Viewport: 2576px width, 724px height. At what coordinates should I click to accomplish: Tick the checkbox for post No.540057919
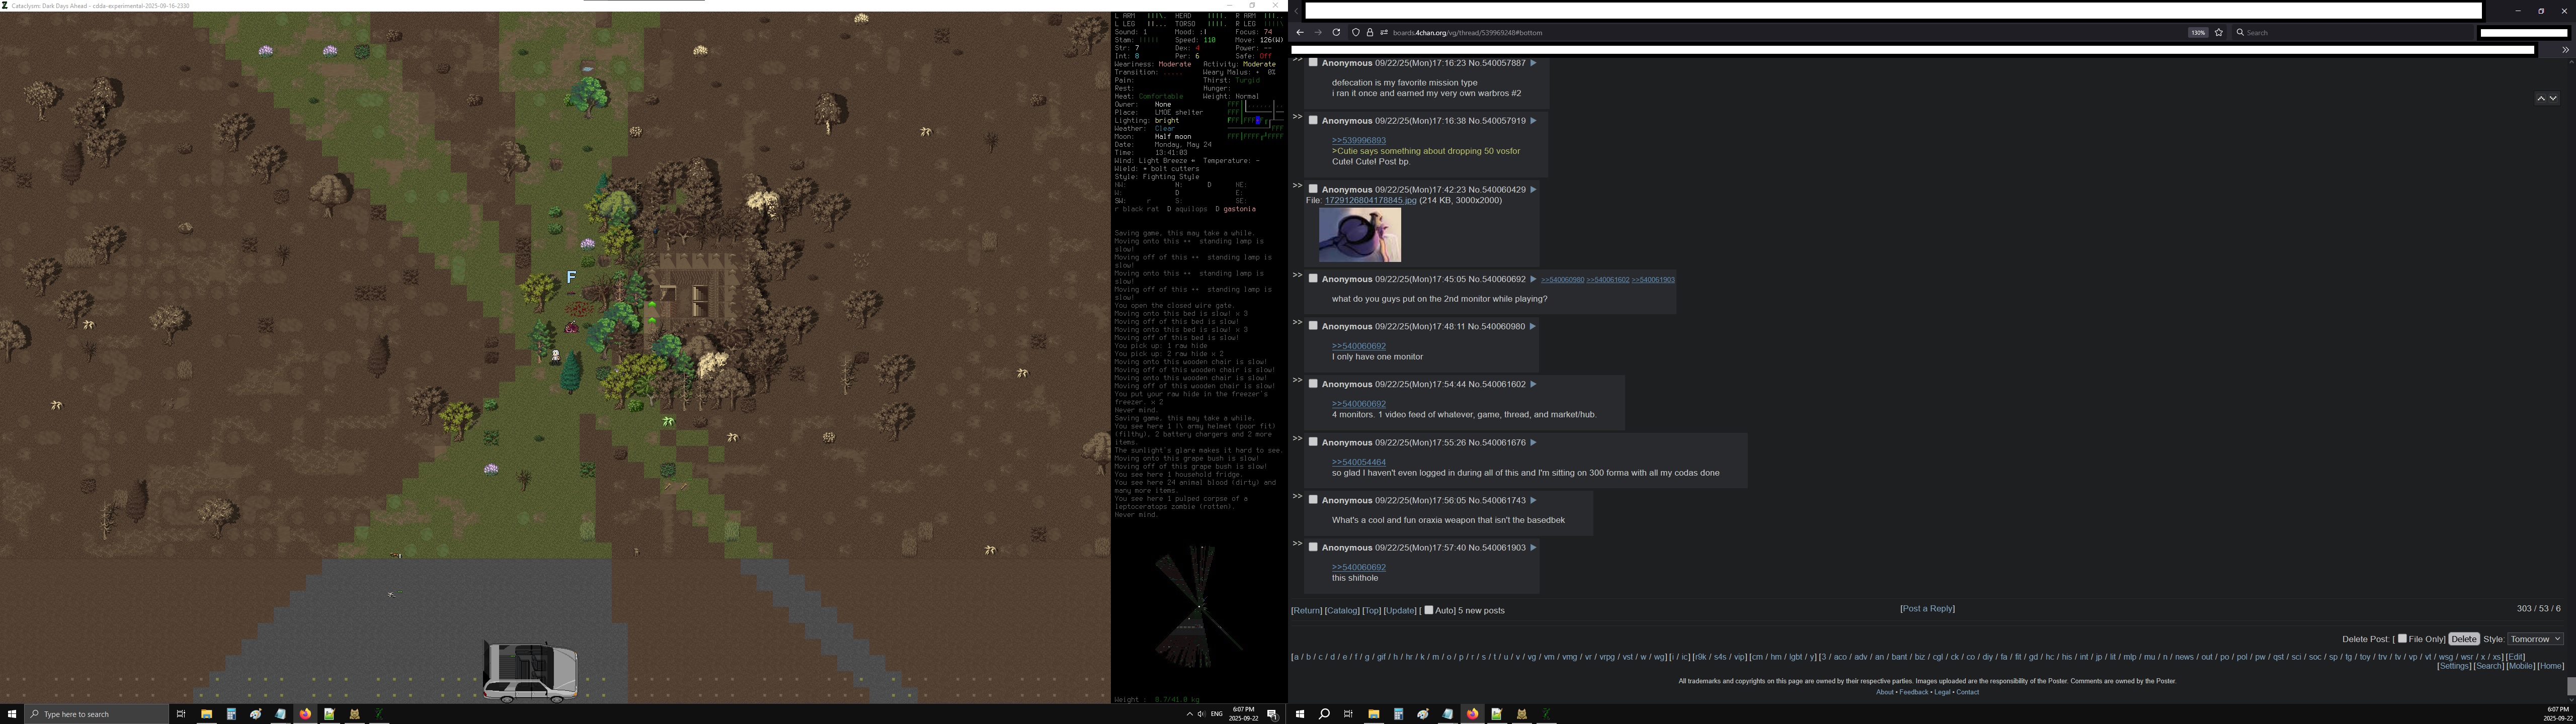[1313, 120]
